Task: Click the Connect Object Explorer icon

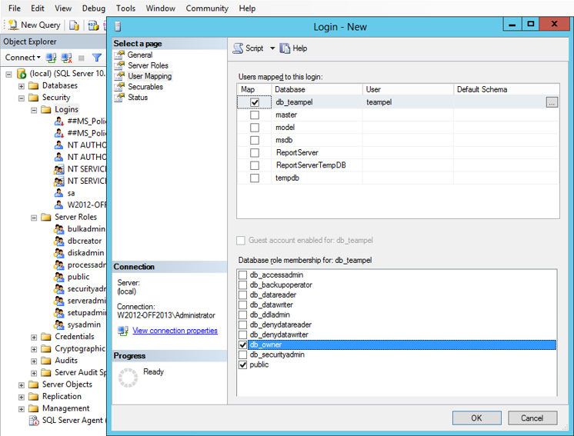Action: [51, 58]
